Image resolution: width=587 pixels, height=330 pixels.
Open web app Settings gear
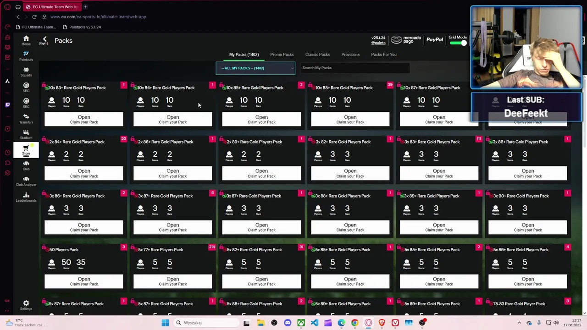coord(26,305)
